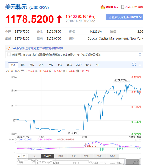
Task: Select the 无 indicator option
Action: pos(35,156)
